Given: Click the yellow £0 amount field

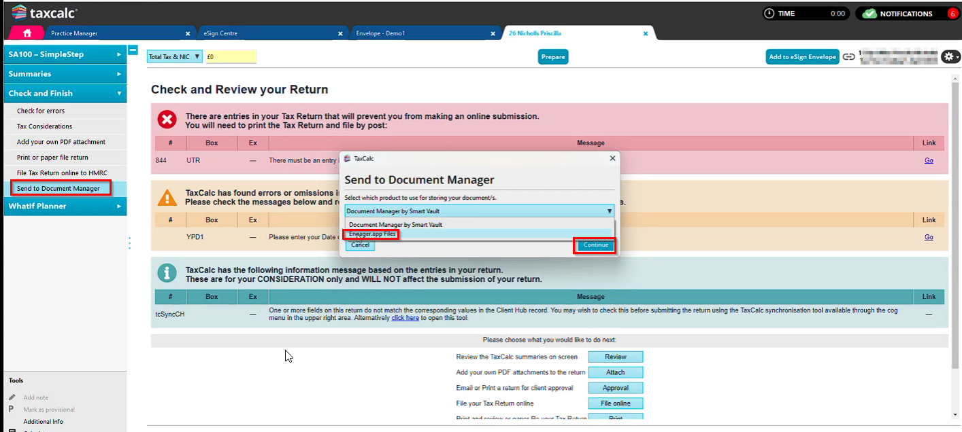Looking at the screenshot, I should click(x=231, y=57).
